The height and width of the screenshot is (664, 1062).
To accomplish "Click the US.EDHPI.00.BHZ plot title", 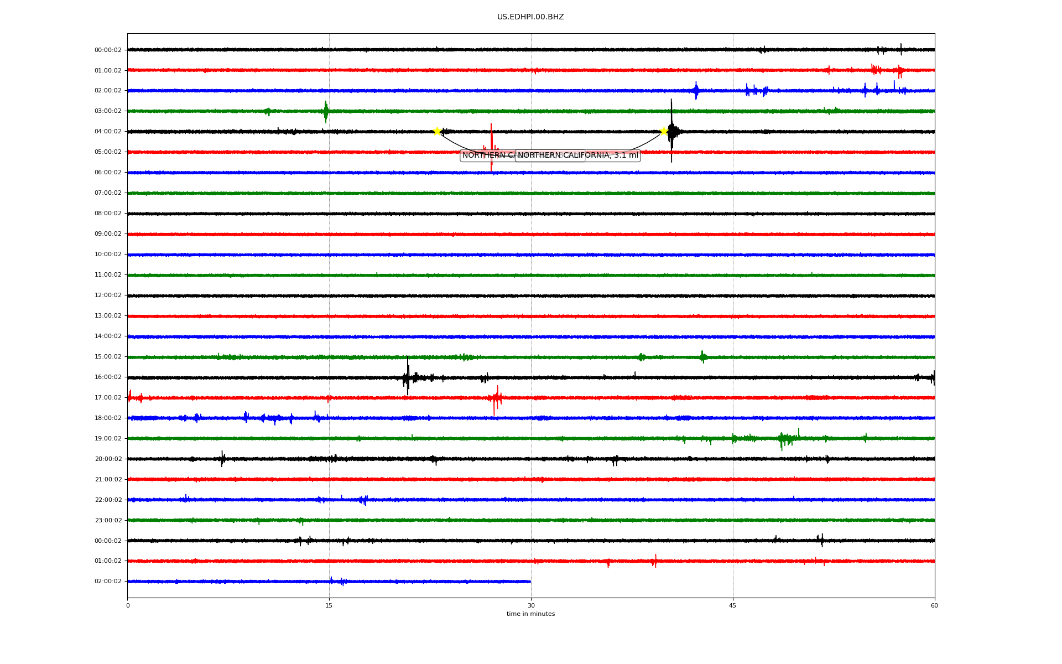I will point(530,17).
